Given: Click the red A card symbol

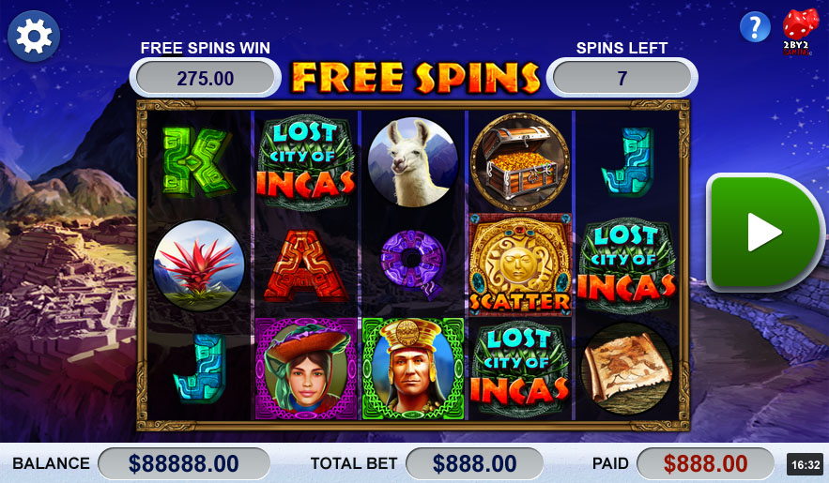Looking at the screenshot, I should point(305,265).
